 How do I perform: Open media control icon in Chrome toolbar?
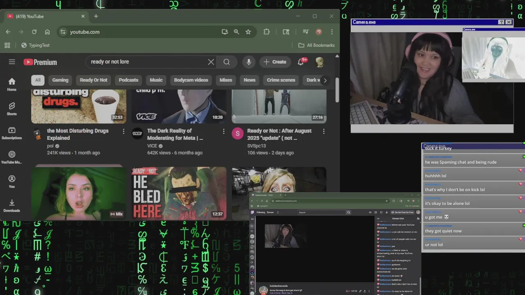pos(306,32)
